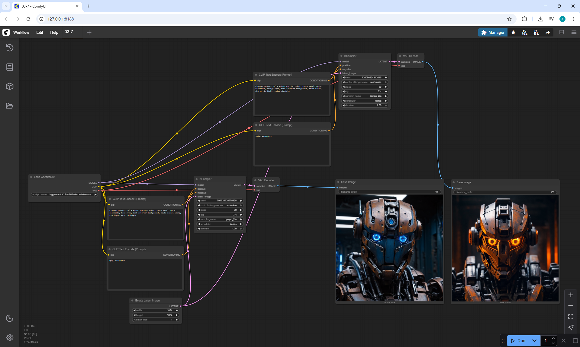Toggle the bottom panel icon
Screen dimensions: 580x347
[x=562, y=32]
